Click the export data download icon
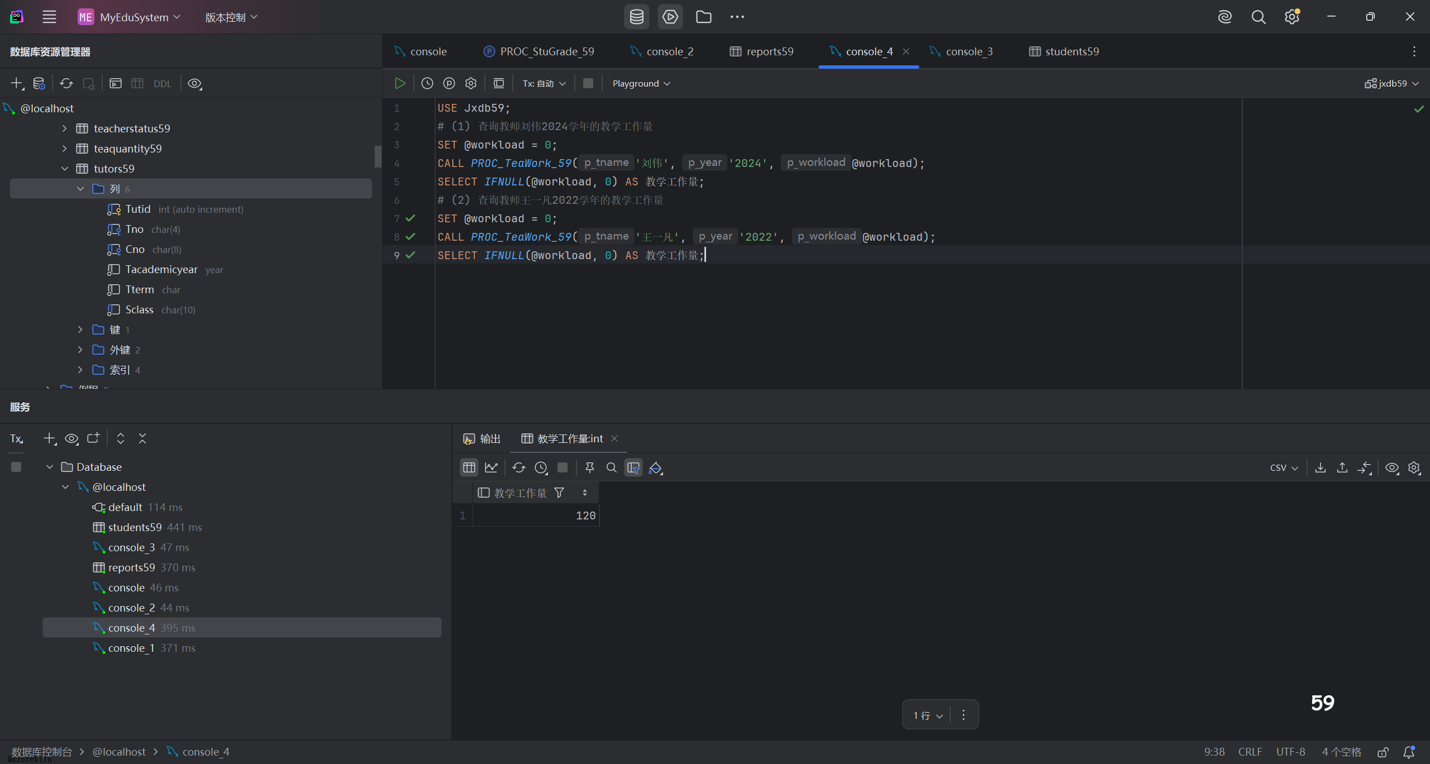 click(1320, 467)
